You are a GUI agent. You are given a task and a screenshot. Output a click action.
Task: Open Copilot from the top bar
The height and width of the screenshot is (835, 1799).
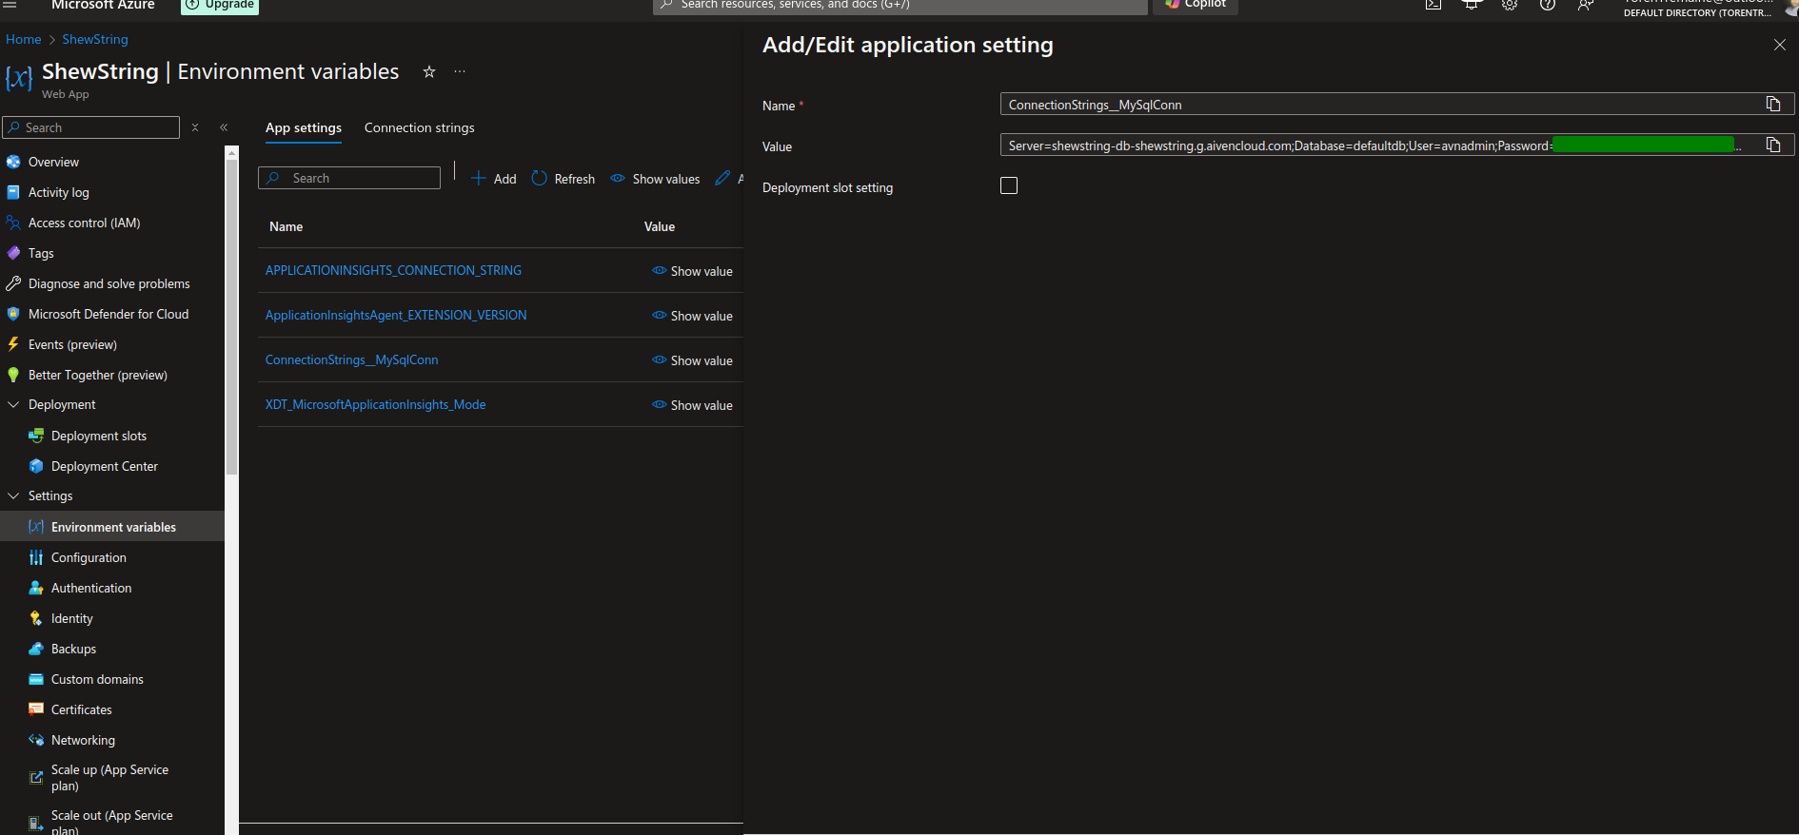[x=1196, y=5]
